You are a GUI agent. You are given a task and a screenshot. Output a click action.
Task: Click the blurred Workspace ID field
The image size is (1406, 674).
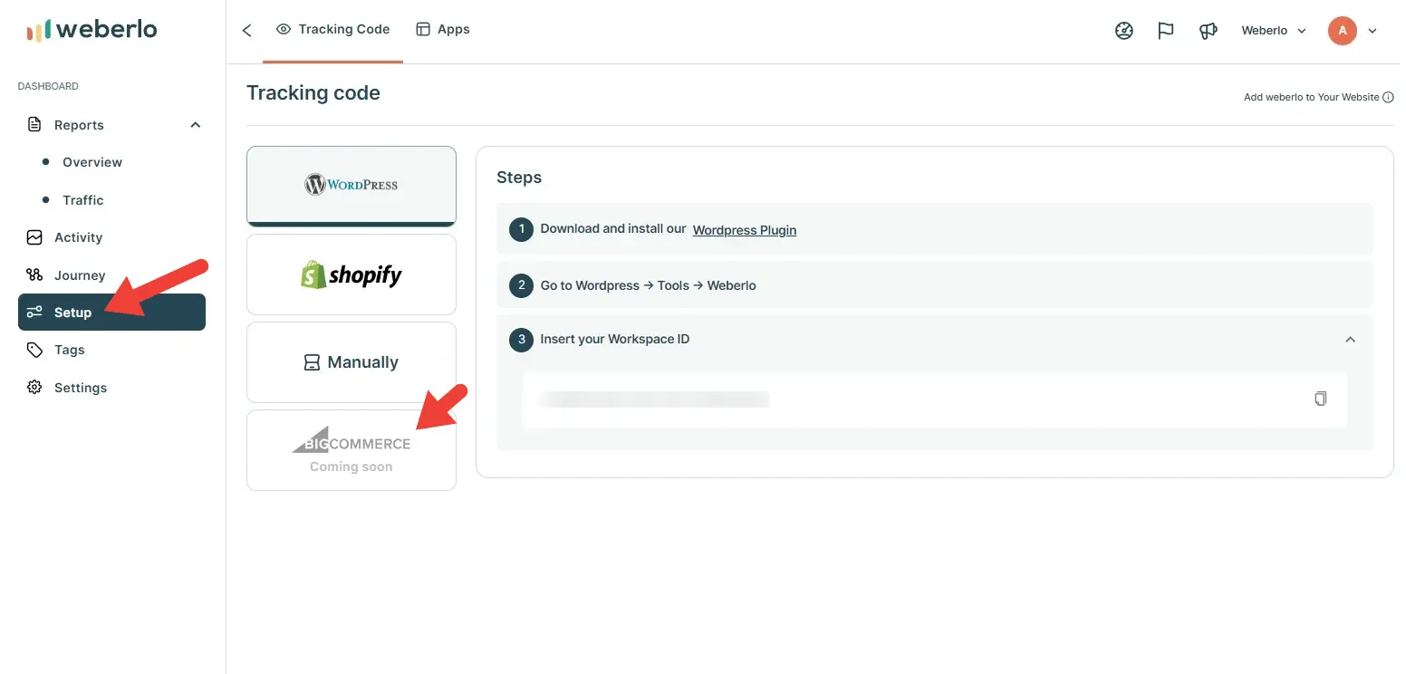click(x=935, y=400)
